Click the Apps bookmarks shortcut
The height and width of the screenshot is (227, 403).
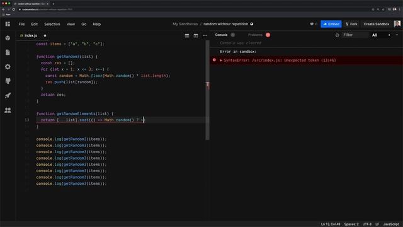tap(7, 15)
